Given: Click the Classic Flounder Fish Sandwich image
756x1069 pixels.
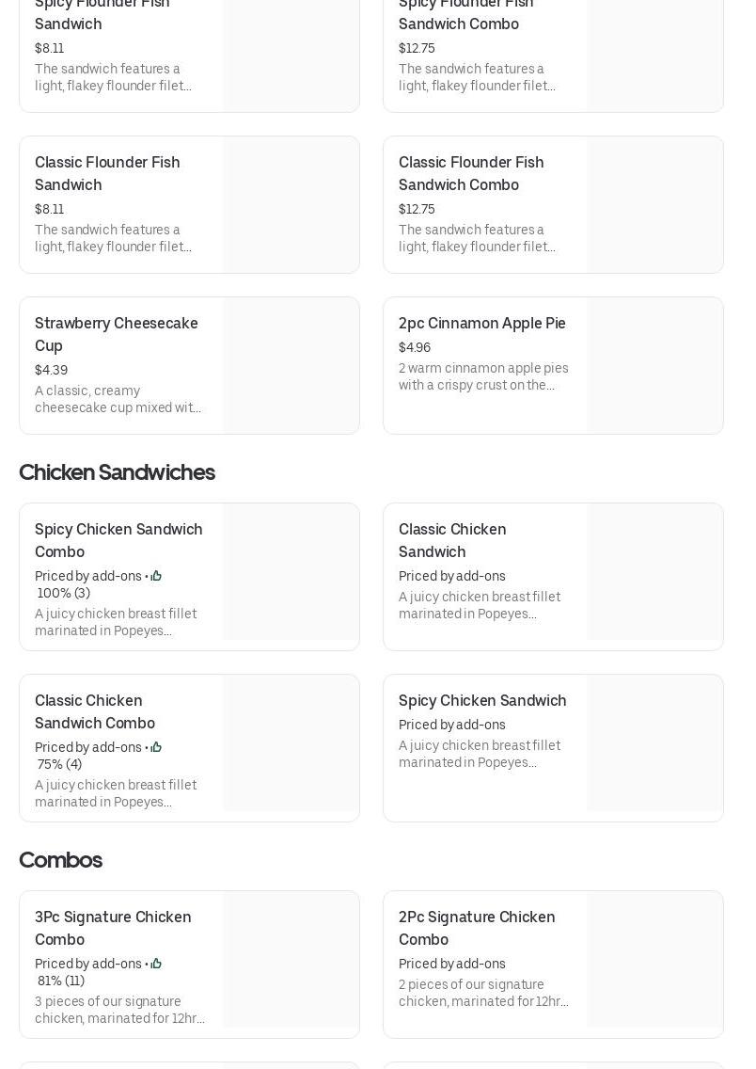Looking at the screenshot, I should (x=291, y=204).
